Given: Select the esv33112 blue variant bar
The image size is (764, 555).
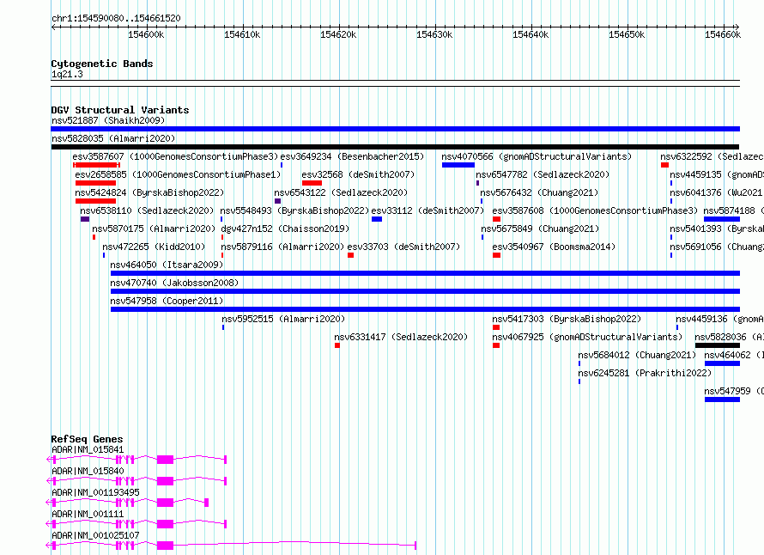Looking at the screenshot, I should [377, 219].
